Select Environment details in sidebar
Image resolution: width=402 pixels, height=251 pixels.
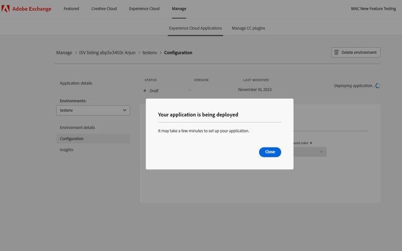tap(77, 128)
